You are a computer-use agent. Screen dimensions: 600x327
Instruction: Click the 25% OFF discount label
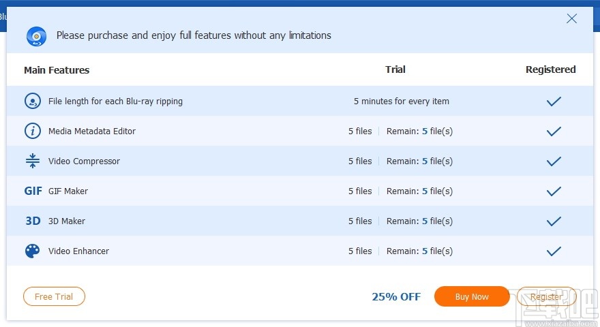click(396, 297)
